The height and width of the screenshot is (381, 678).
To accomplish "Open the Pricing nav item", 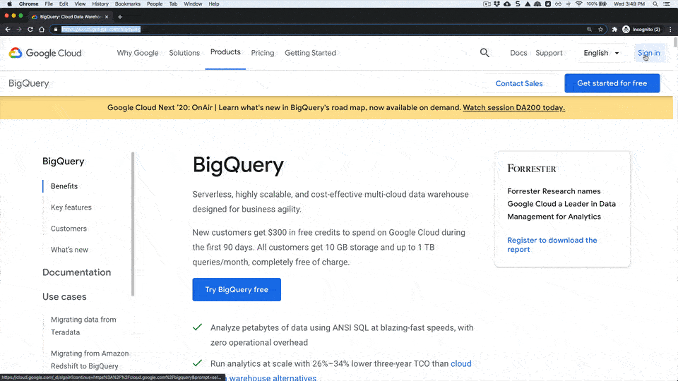I will [263, 53].
